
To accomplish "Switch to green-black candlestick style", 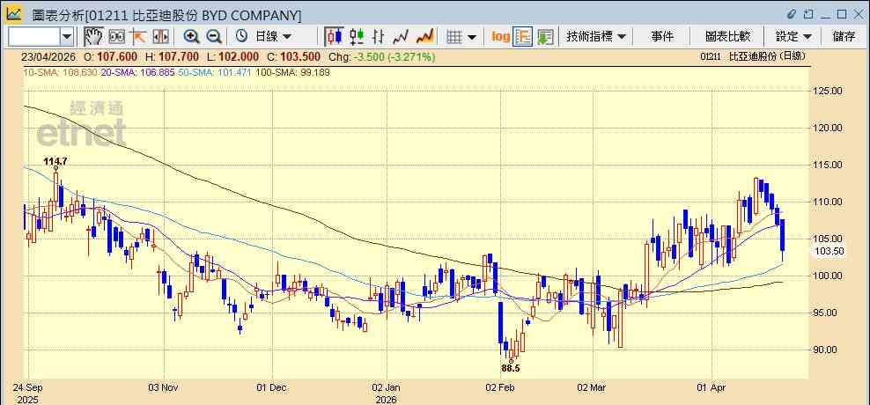I will click(x=357, y=37).
